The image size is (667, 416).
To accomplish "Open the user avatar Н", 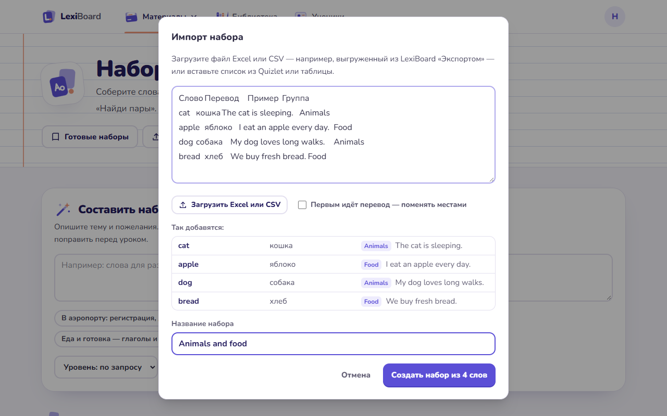I will pos(615,17).
